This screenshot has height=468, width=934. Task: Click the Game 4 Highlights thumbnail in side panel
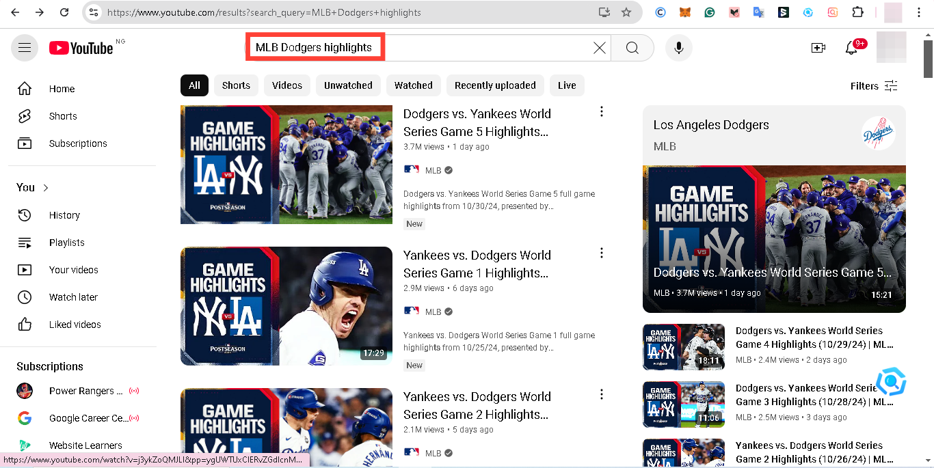coord(683,347)
